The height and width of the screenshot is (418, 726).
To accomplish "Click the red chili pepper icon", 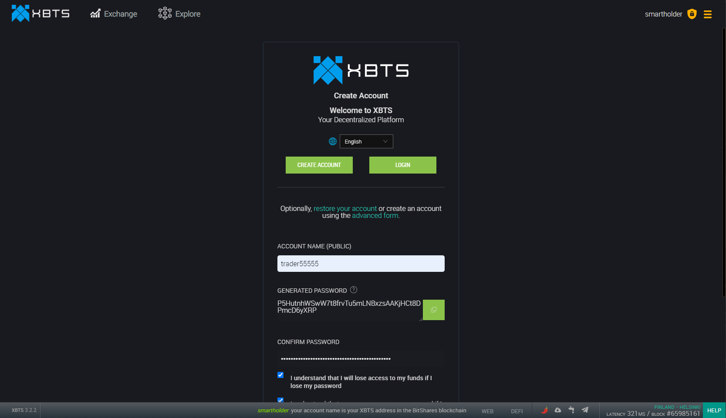I will coord(544,410).
